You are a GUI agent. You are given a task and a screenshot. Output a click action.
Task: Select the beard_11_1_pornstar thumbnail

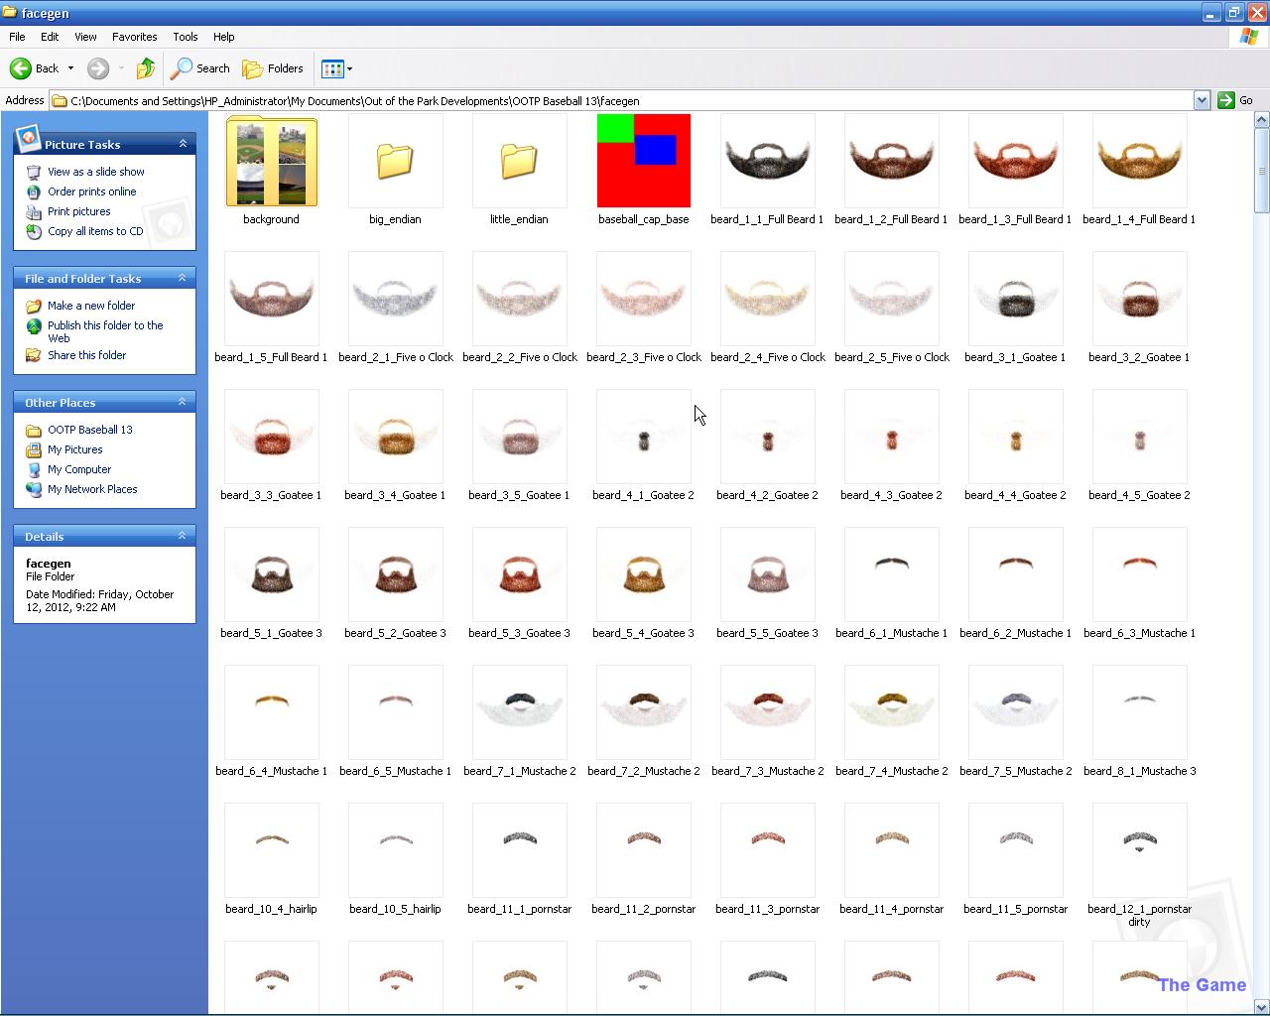click(x=520, y=850)
